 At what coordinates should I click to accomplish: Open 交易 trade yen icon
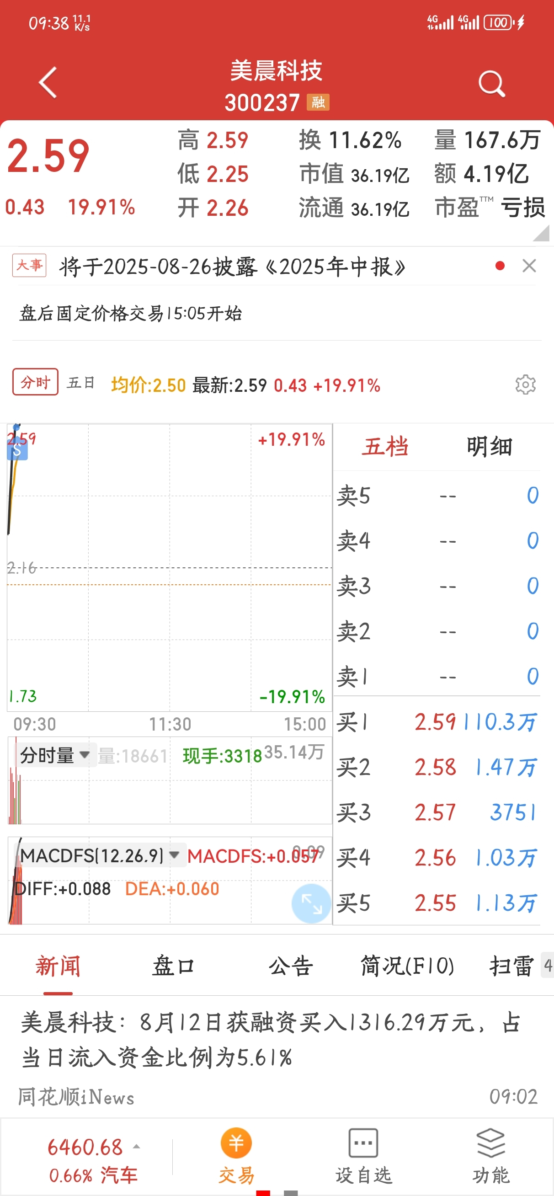tap(236, 1156)
